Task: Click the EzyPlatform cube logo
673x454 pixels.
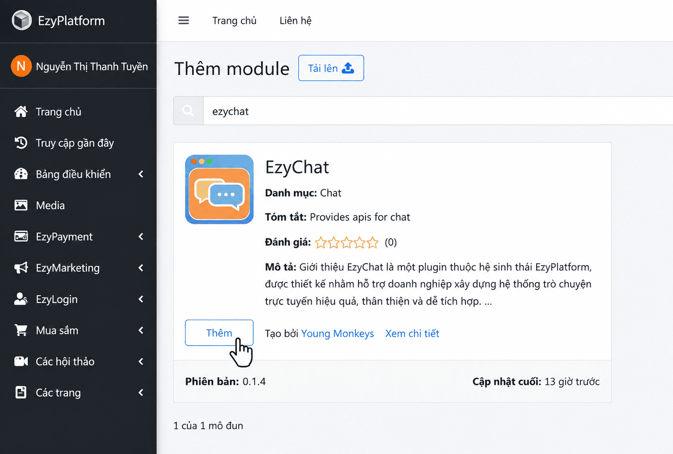Action: click(22, 20)
